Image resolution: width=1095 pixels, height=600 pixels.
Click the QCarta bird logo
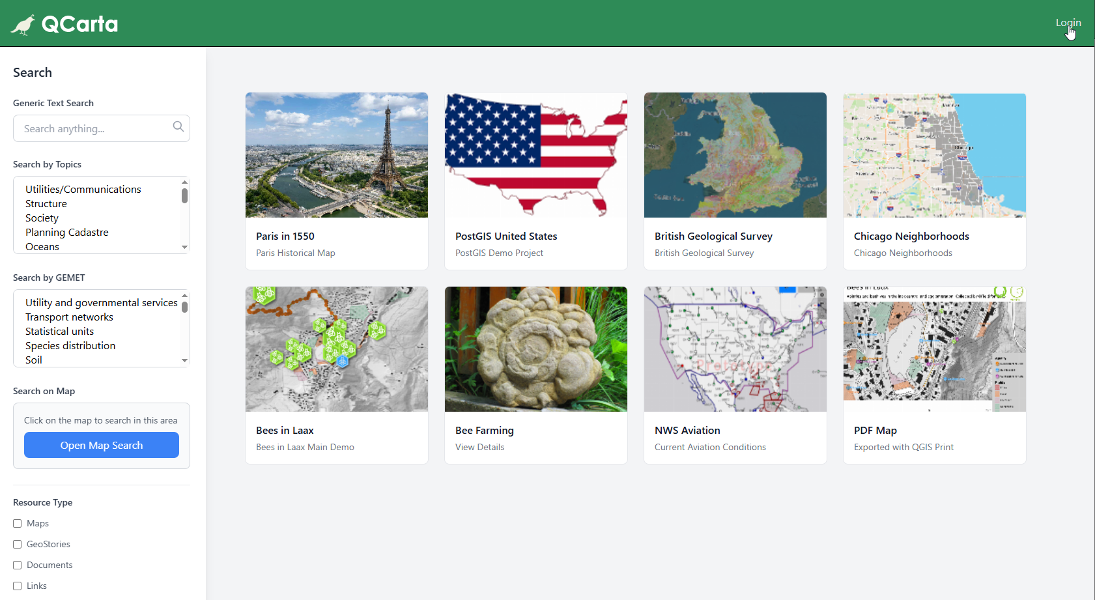23,24
